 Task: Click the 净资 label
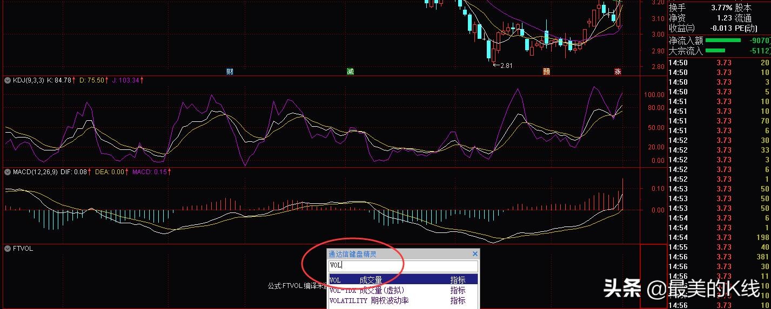pyautogui.click(x=678, y=18)
